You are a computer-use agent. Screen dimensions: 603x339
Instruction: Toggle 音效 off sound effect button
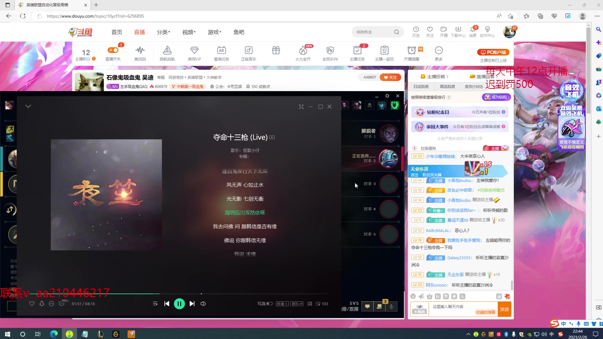point(297,304)
